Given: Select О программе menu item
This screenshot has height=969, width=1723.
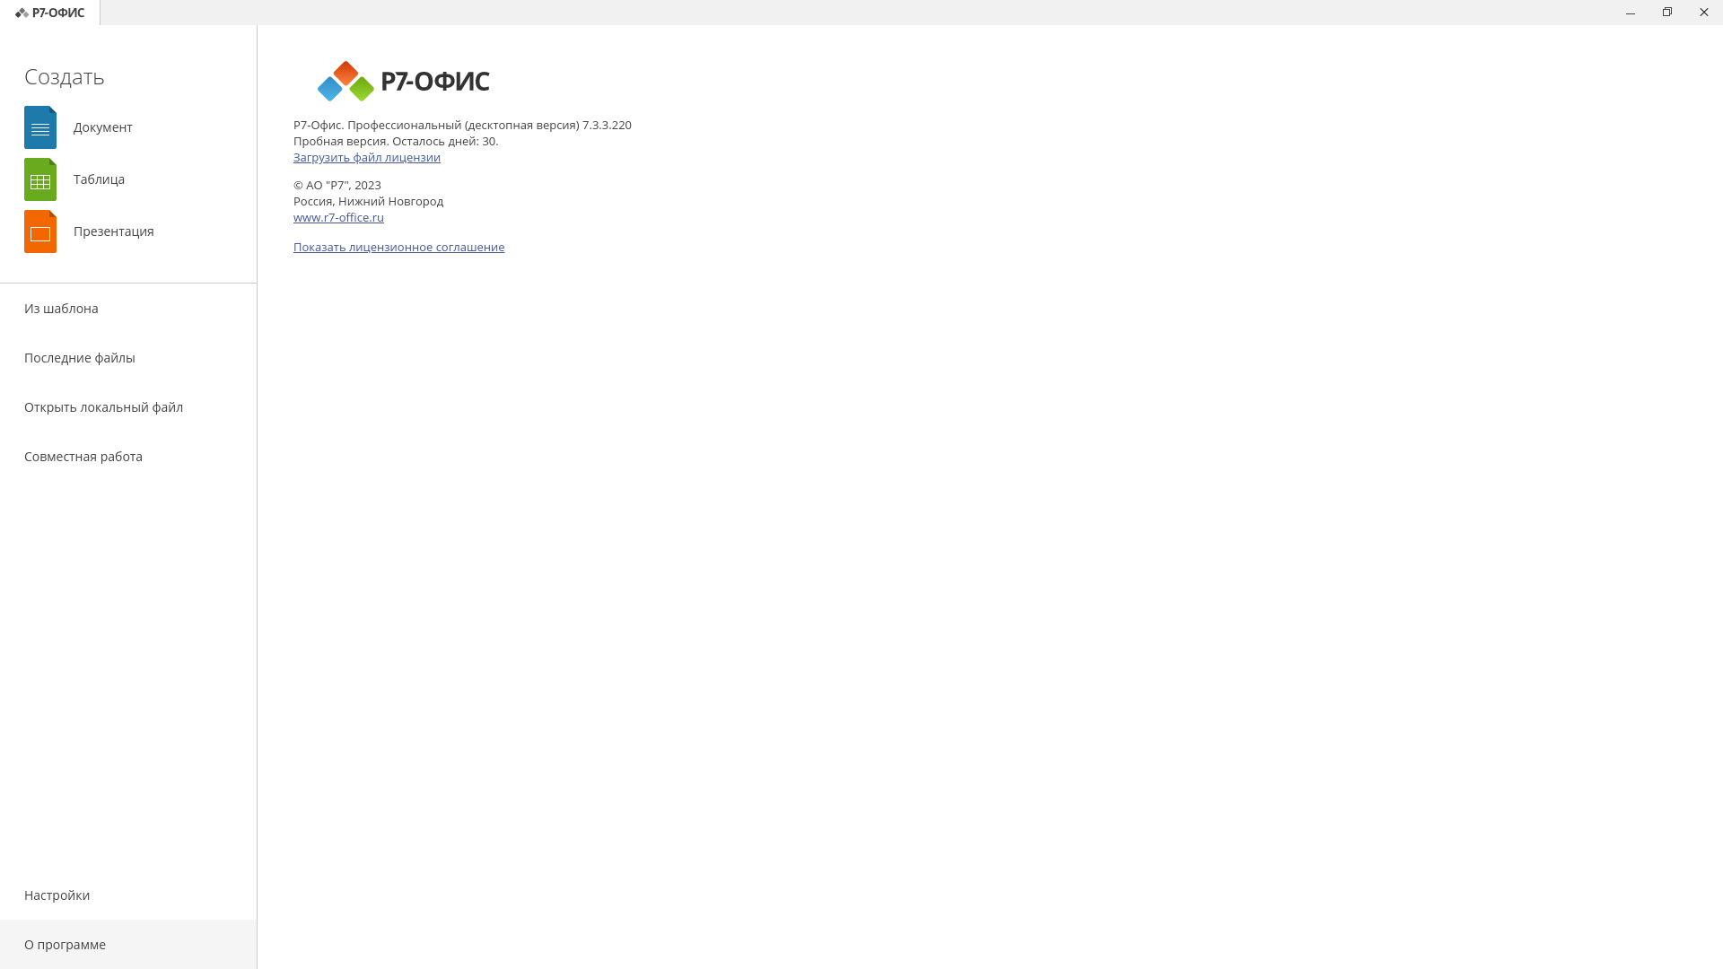Looking at the screenshot, I should pos(128,945).
